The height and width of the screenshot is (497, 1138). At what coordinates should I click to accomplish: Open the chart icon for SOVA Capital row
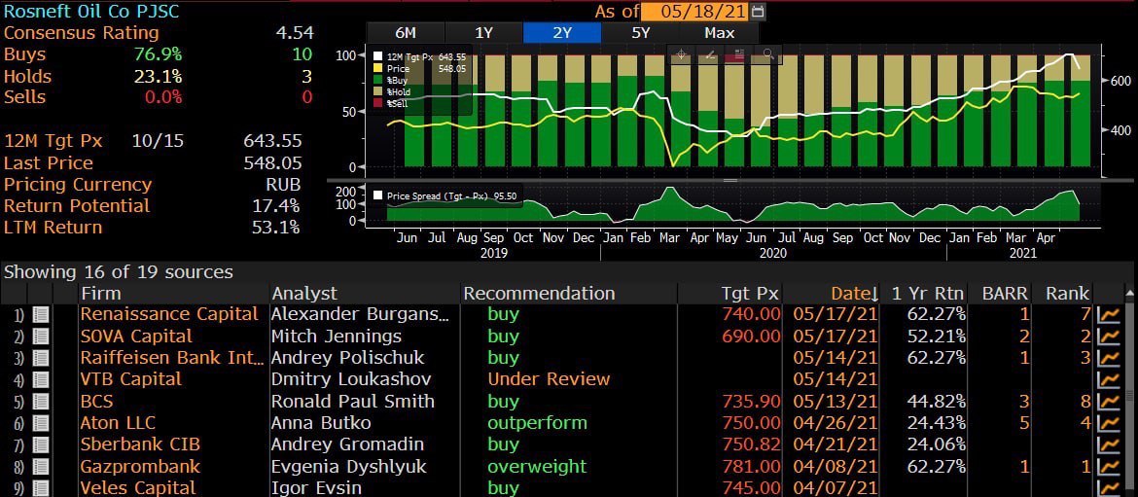click(x=1109, y=337)
